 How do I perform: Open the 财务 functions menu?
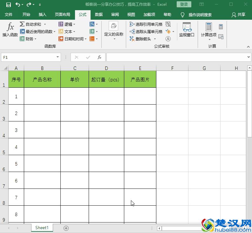pos(28,39)
